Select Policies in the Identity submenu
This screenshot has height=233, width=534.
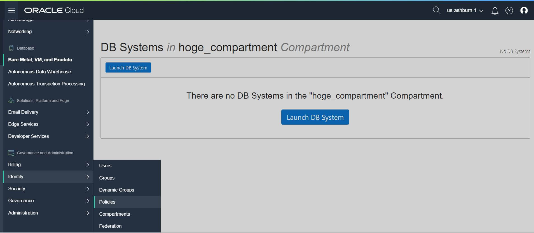click(107, 202)
